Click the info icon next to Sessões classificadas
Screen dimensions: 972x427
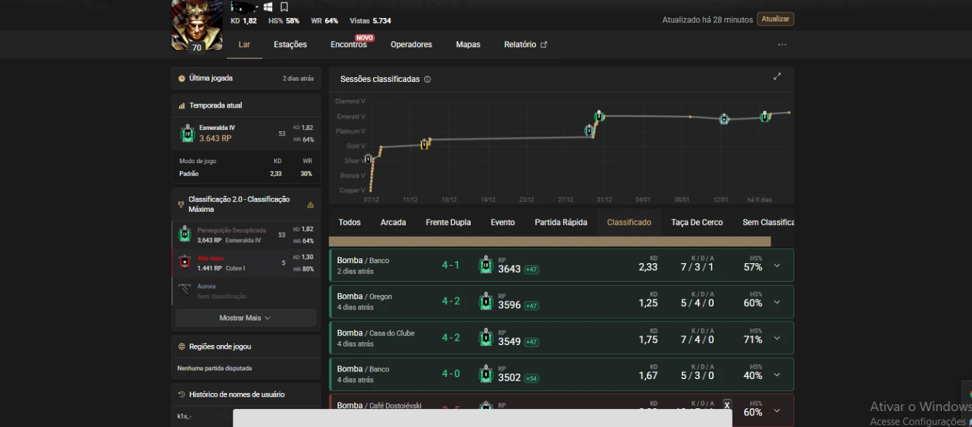(427, 79)
